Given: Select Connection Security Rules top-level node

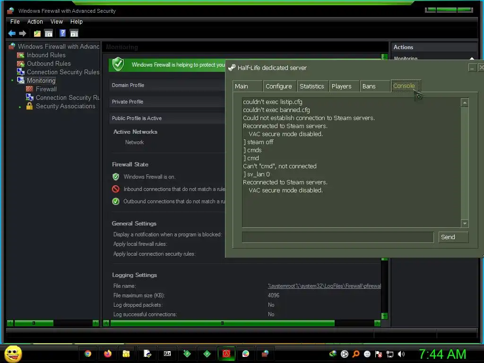Looking at the screenshot, I should pos(63,72).
